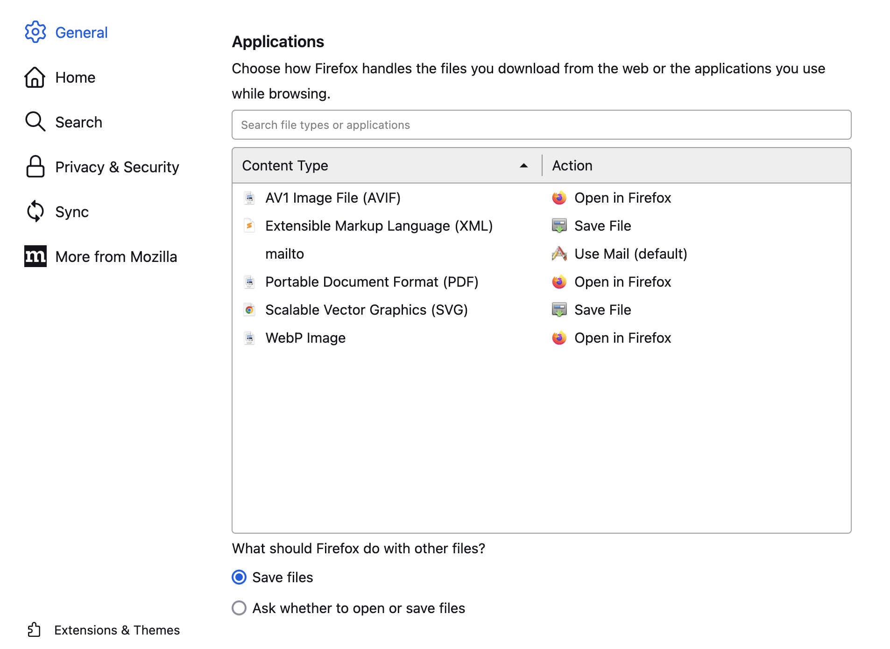Select the 'Save files' radio button
890x649 pixels.
tap(239, 578)
